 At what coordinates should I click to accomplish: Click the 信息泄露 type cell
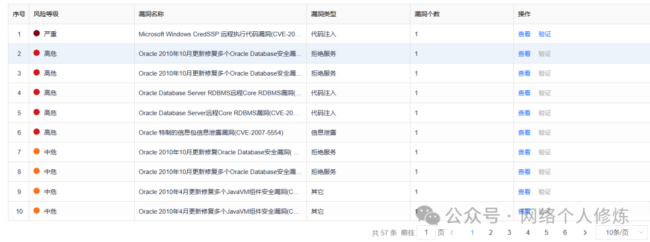pyautogui.click(x=323, y=132)
